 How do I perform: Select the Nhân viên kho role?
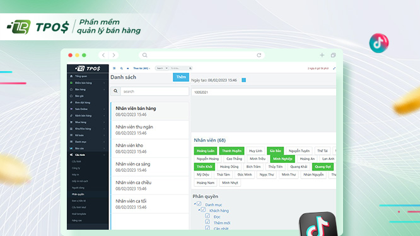point(149,149)
